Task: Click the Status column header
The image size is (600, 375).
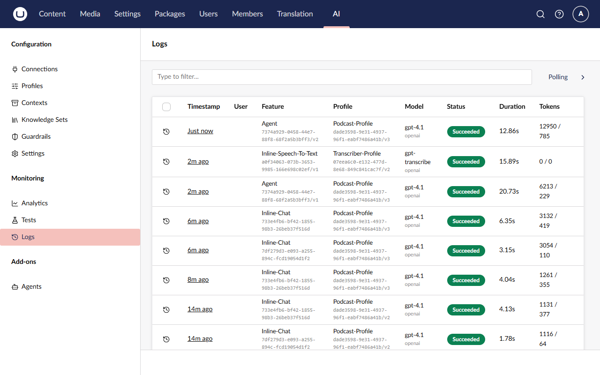Action: (456, 106)
